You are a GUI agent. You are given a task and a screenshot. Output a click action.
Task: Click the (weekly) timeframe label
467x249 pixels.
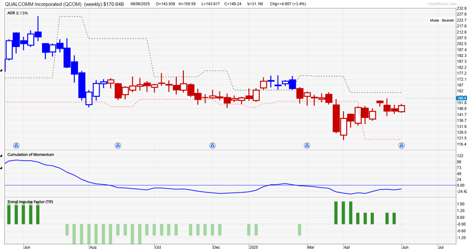point(94,4)
